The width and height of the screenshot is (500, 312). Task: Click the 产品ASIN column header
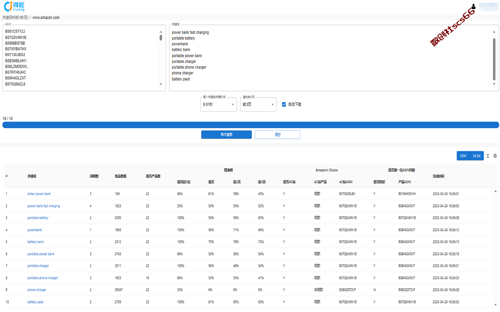404,182
